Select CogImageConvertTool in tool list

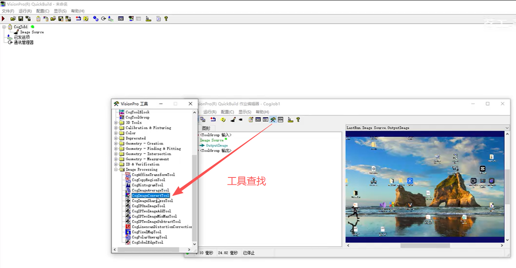[x=150, y=196]
